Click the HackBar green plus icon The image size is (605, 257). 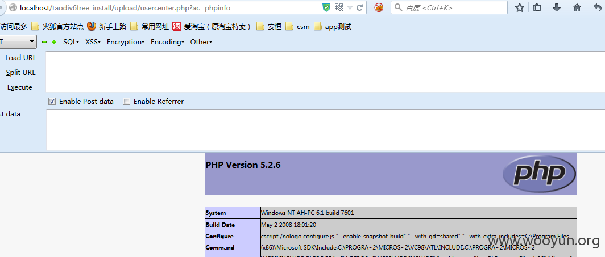[54, 42]
